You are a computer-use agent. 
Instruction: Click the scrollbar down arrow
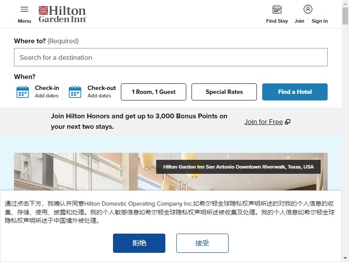point(345,259)
